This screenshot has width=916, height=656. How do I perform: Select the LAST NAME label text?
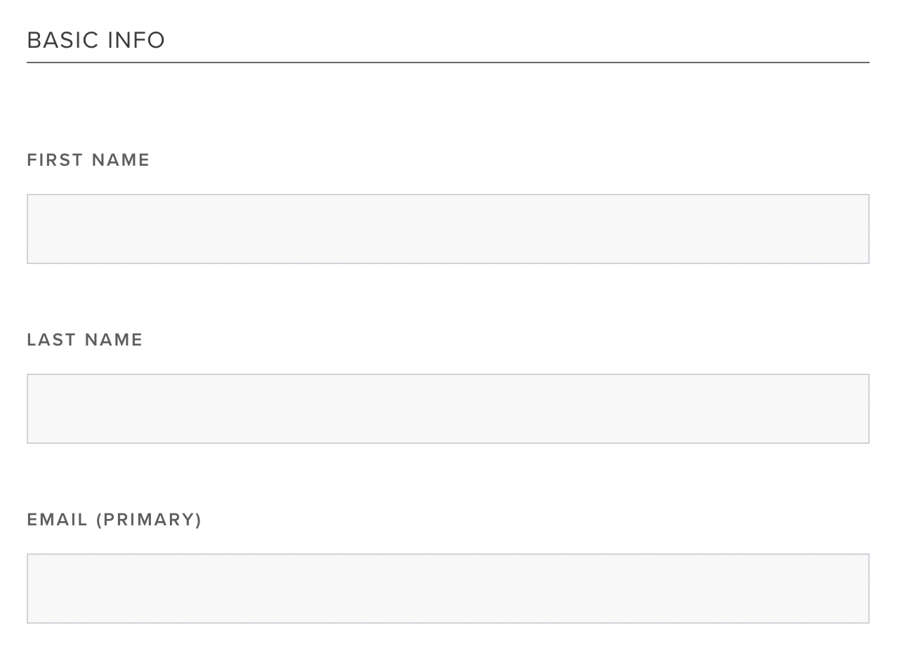point(85,340)
